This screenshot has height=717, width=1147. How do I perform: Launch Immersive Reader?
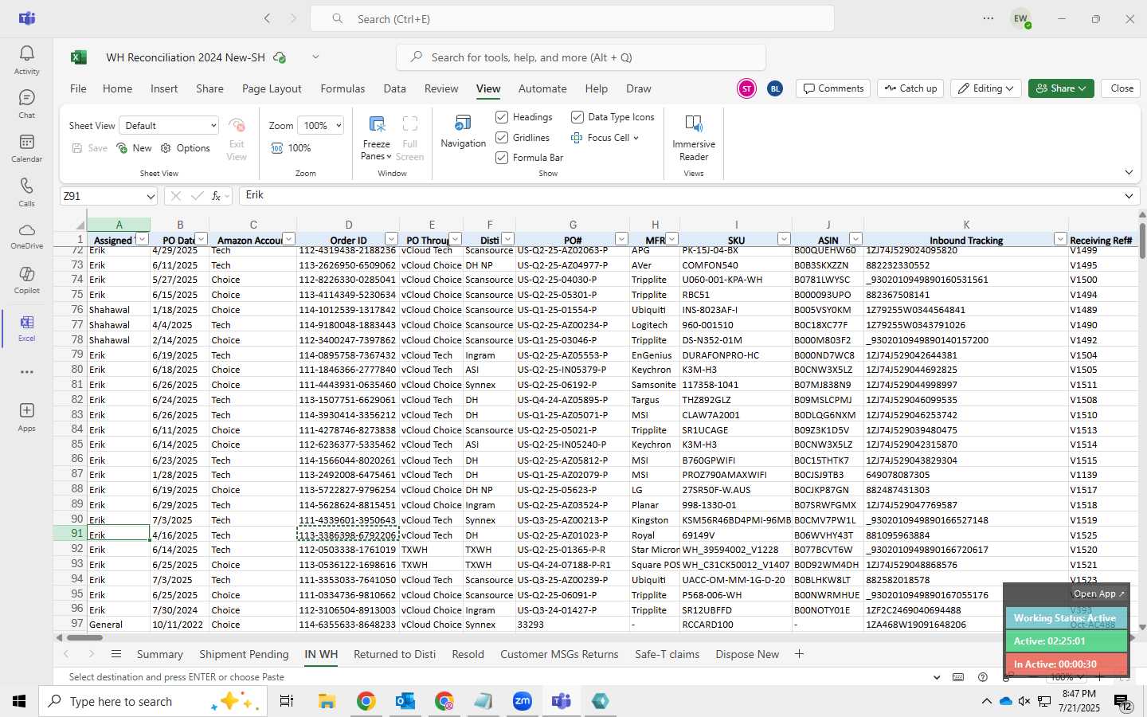(693, 137)
